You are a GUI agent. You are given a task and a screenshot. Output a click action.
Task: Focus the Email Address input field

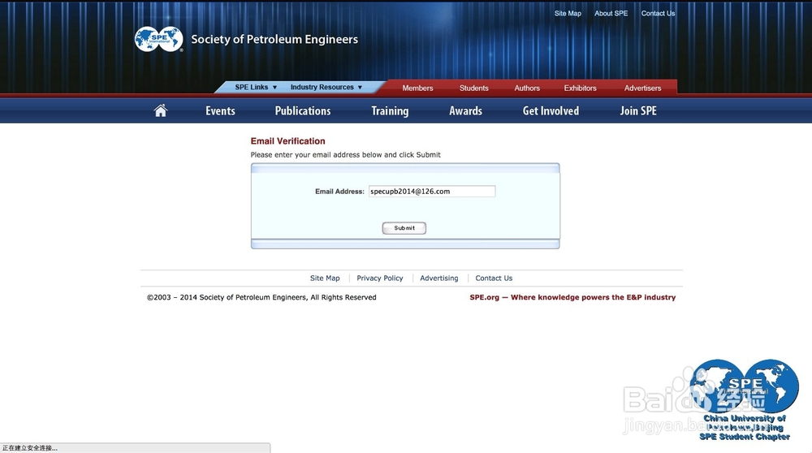pyautogui.click(x=432, y=191)
